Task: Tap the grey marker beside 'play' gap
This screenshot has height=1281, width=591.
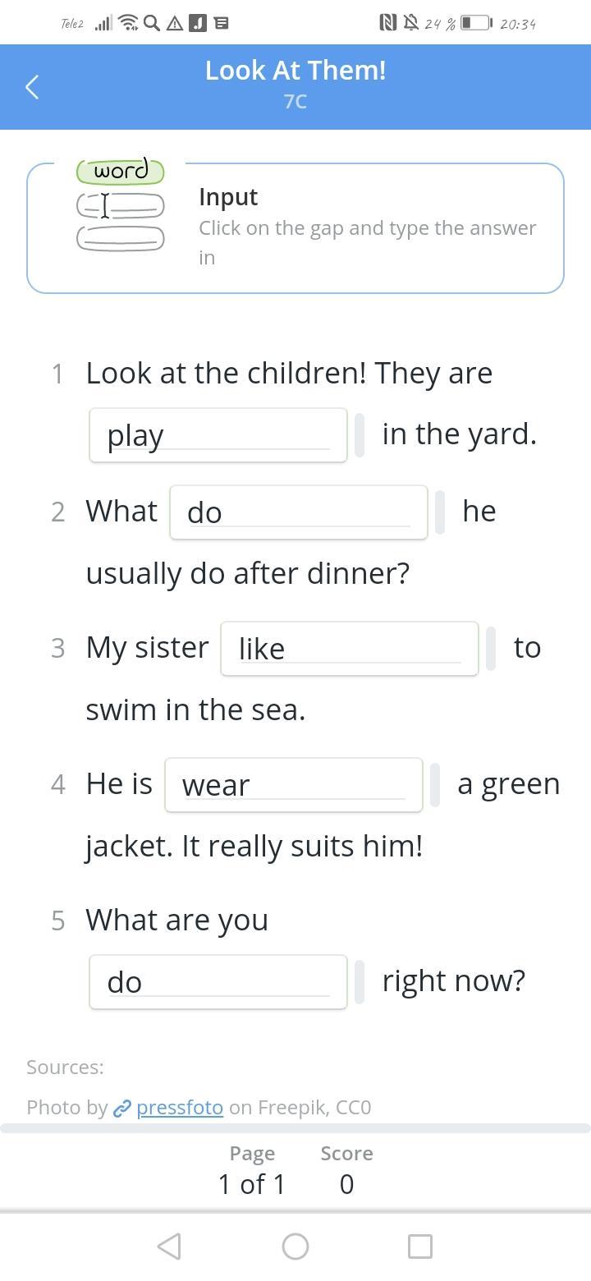Action: tap(360, 435)
